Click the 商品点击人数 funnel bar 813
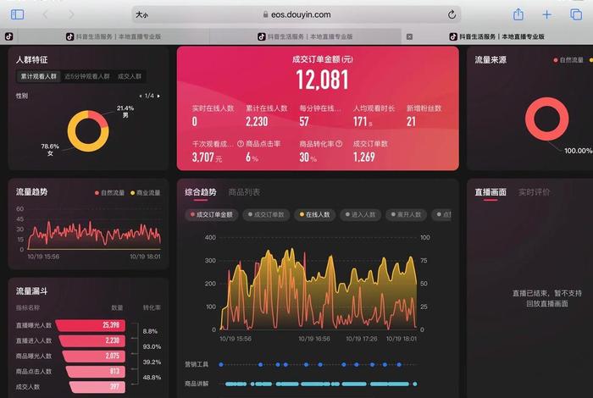593x398 pixels. point(96,371)
